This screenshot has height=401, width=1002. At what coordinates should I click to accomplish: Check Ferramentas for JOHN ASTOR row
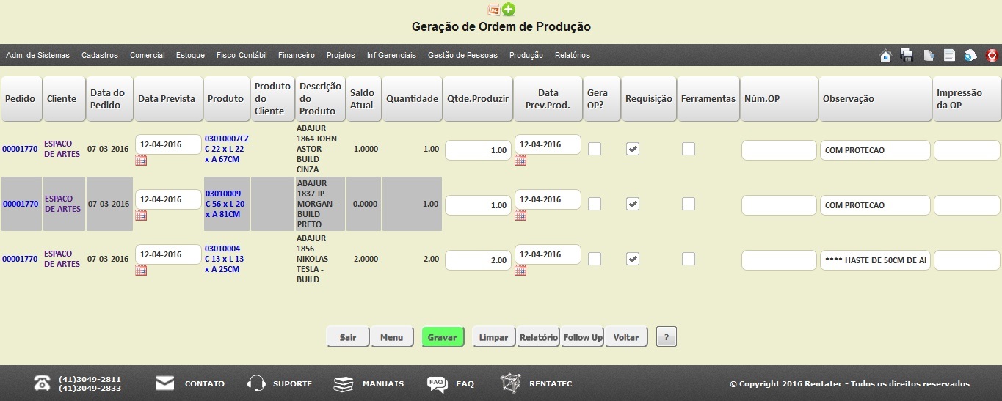coord(688,149)
